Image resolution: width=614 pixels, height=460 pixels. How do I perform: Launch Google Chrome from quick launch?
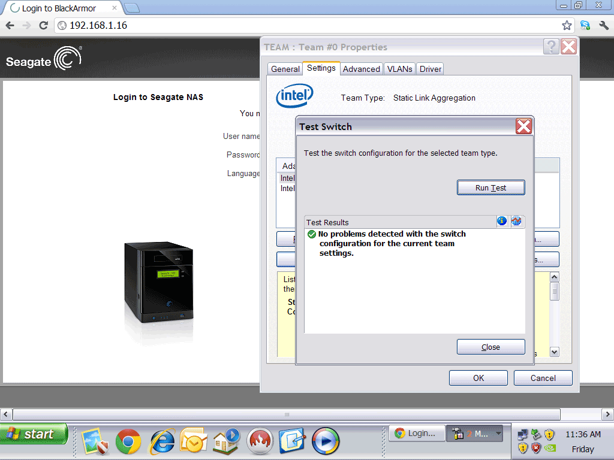point(128,441)
